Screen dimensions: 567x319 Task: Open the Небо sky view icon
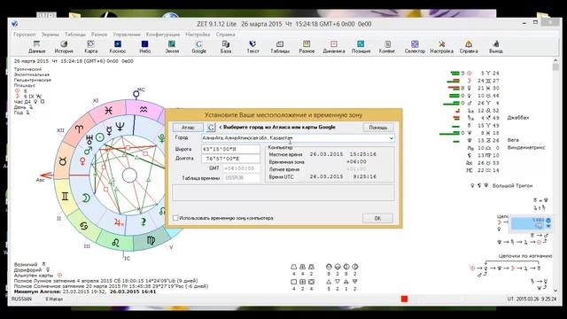144,47
